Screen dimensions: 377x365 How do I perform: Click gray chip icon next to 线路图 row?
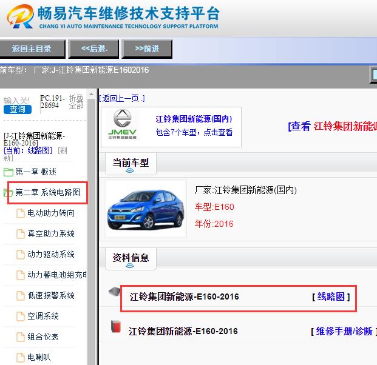[x=114, y=292]
